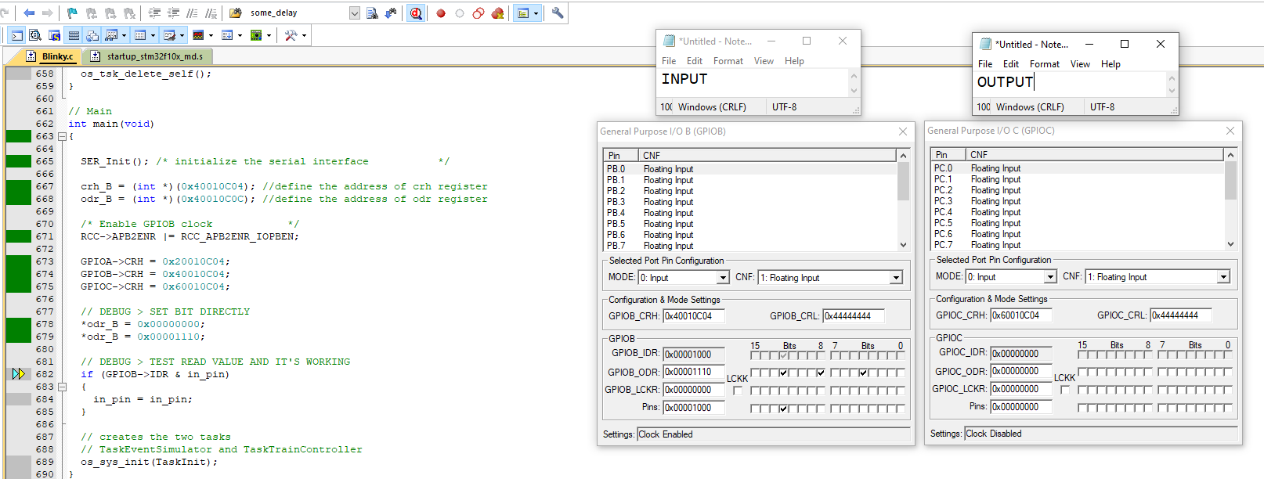
Task: Click the GPIOC pin list scrollbar
Action: [x=1230, y=199]
